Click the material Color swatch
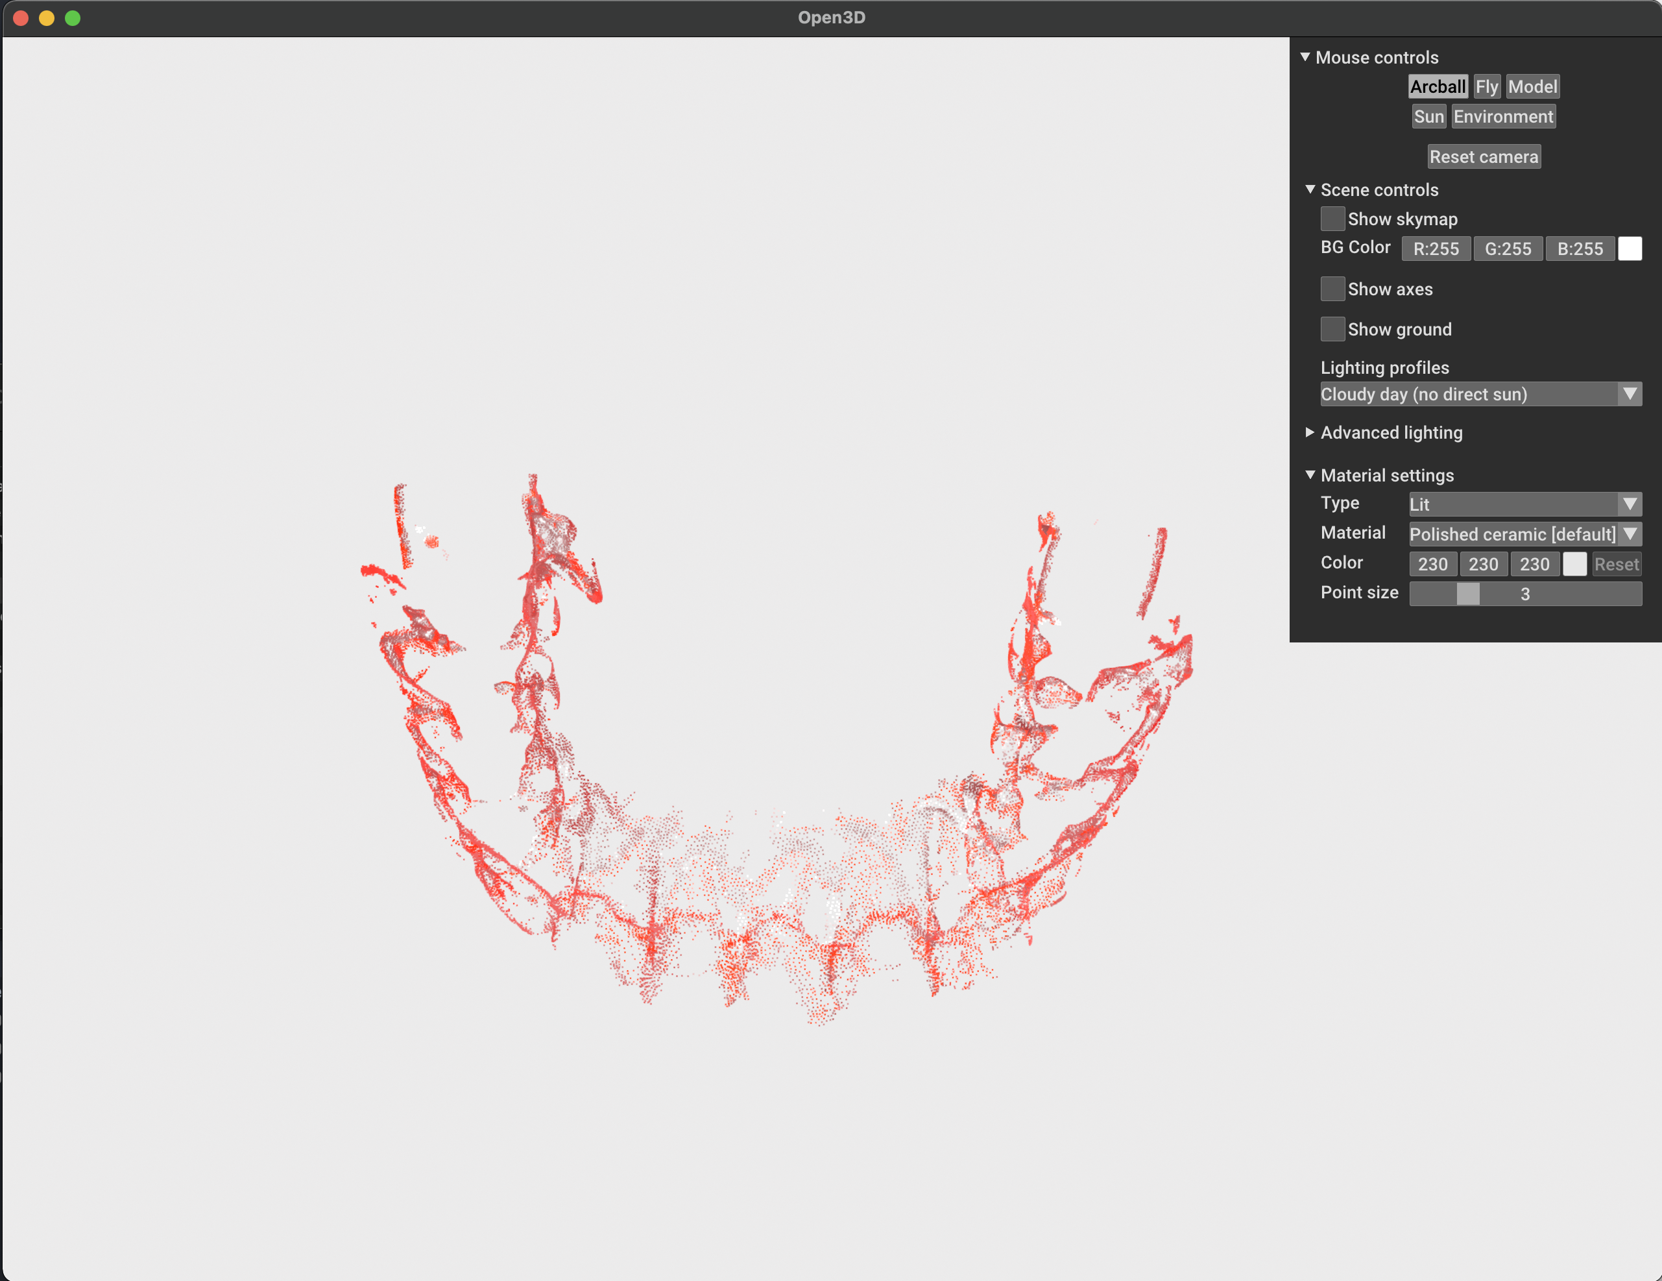The width and height of the screenshot is (1662, 1281). (1574, 564)
